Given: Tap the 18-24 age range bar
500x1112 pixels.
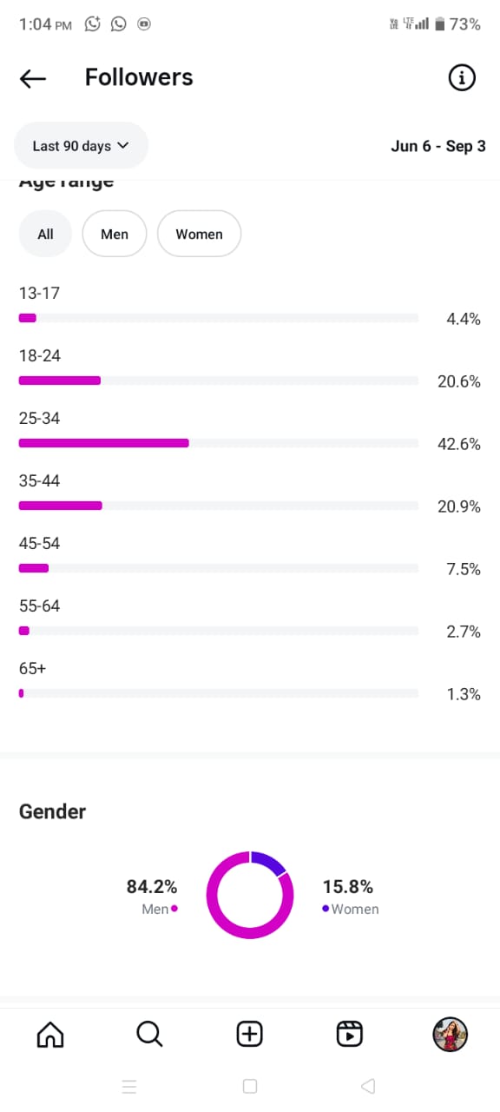Looking at the screenshot, I should (x=219, y=381).
